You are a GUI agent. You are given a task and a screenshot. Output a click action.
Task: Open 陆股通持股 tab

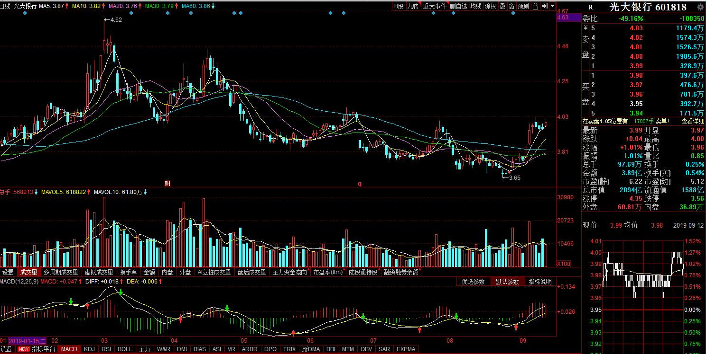click(363, 272)
